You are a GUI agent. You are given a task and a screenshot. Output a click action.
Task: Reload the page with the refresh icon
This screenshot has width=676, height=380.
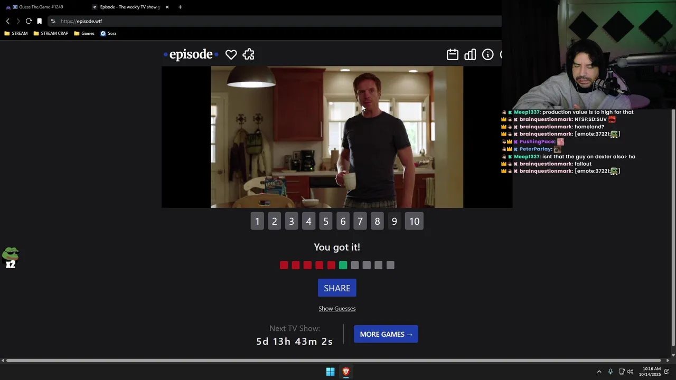[x=29, y=21]
